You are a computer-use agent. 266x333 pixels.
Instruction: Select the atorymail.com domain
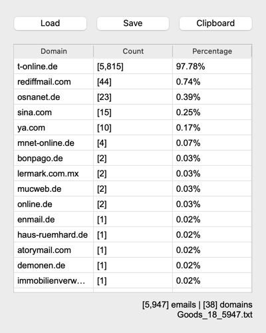[44, 250]
